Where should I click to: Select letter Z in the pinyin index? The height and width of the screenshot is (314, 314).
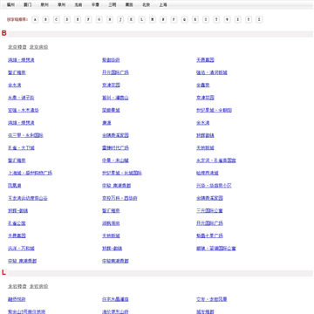click(x=259, y=19)
